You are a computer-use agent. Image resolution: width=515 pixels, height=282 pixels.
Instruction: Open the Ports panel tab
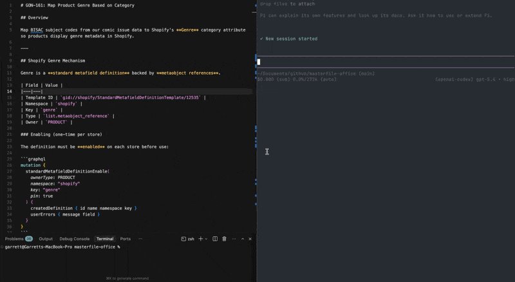[x=125, y=239]
